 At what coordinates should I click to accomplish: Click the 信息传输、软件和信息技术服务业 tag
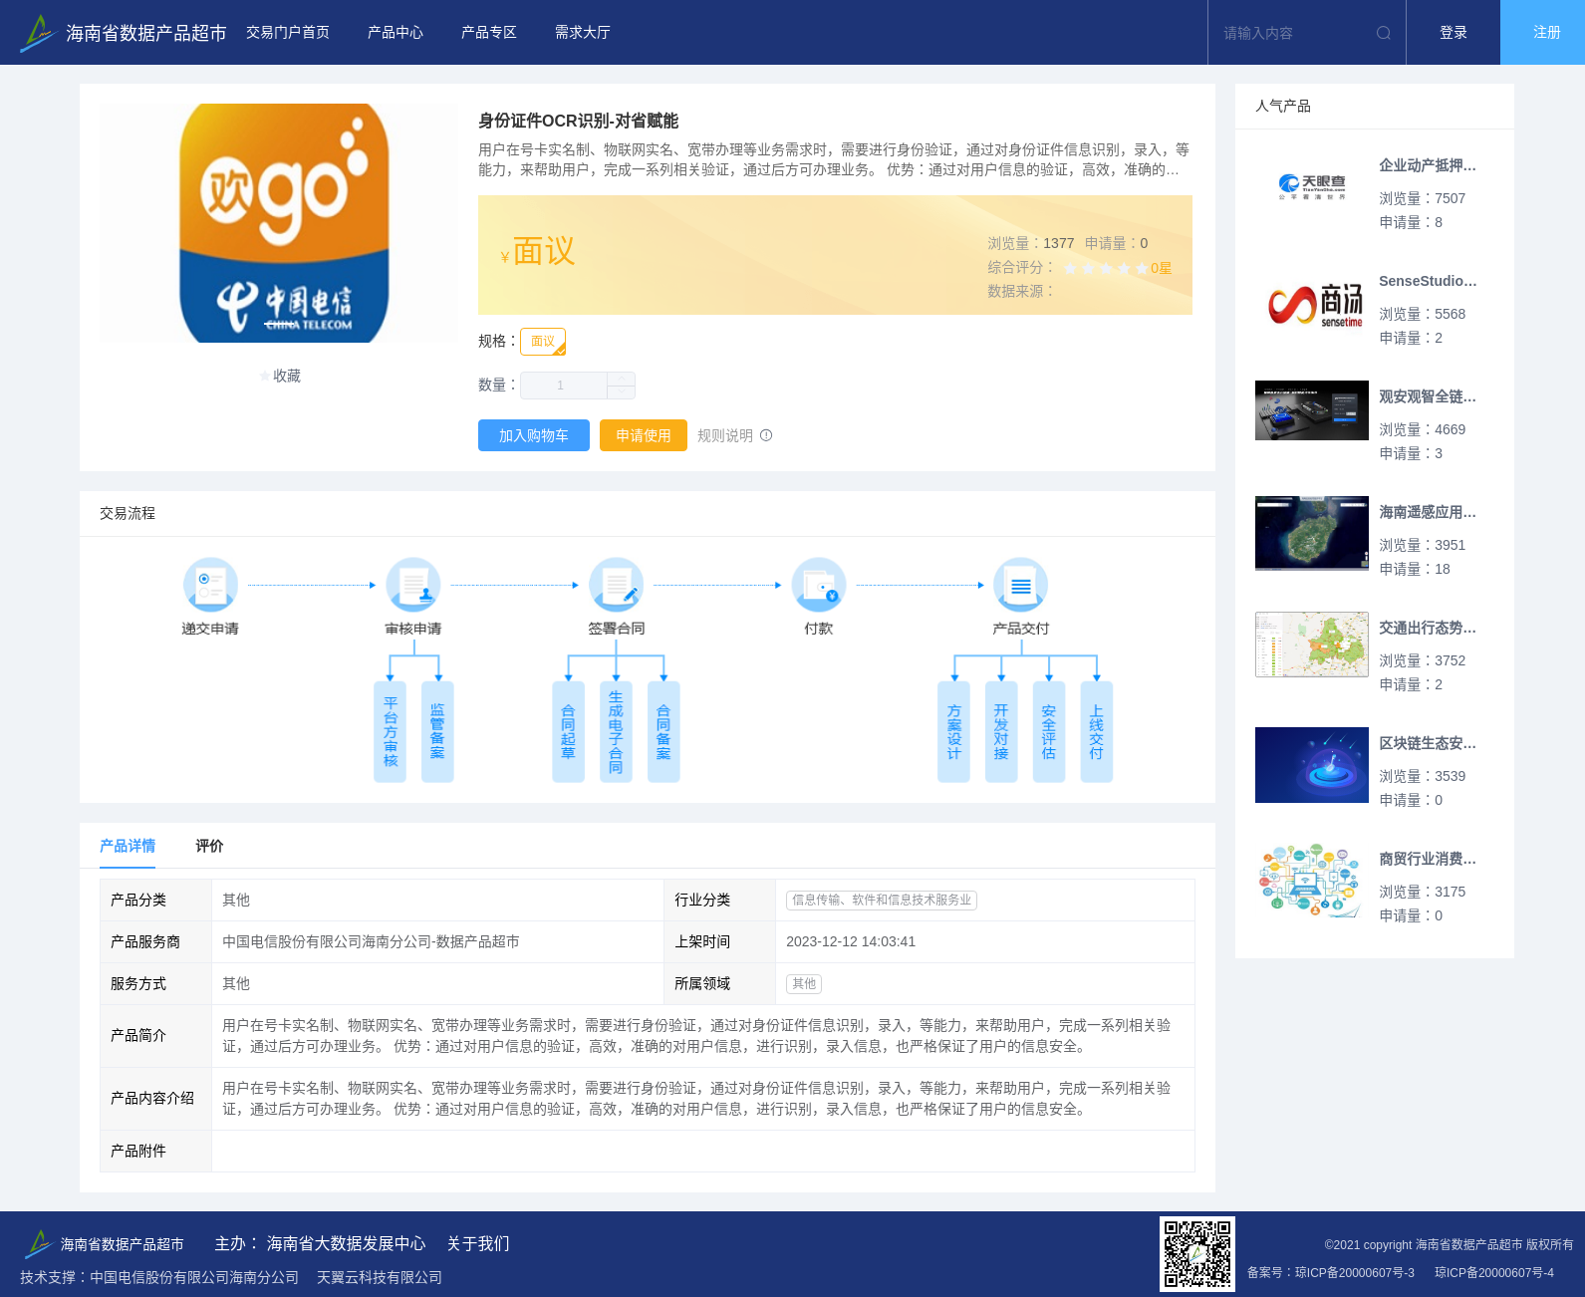882,900
